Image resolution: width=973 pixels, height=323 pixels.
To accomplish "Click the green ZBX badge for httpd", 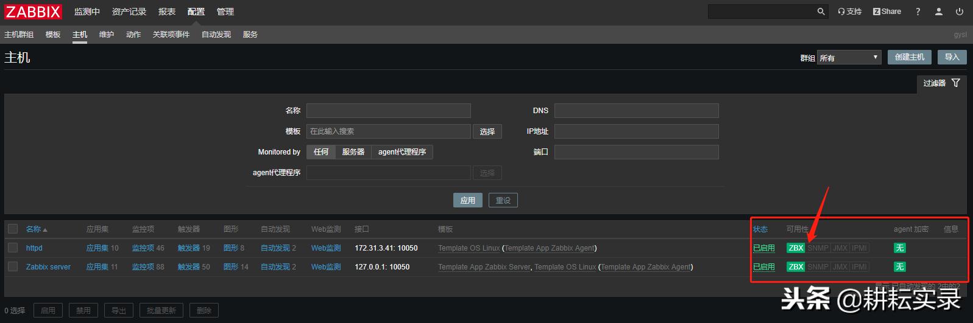I will [796, 248].
